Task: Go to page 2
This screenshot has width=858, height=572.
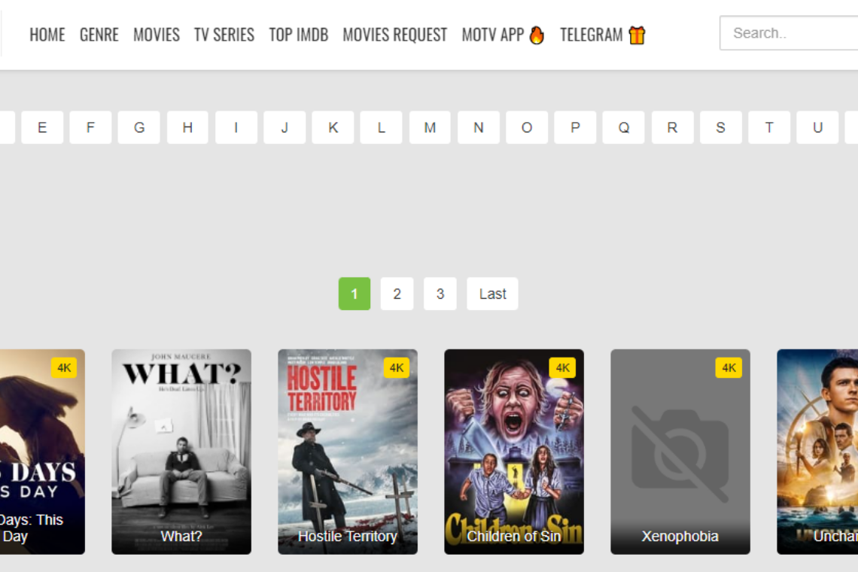Action: tap(397, 294)
